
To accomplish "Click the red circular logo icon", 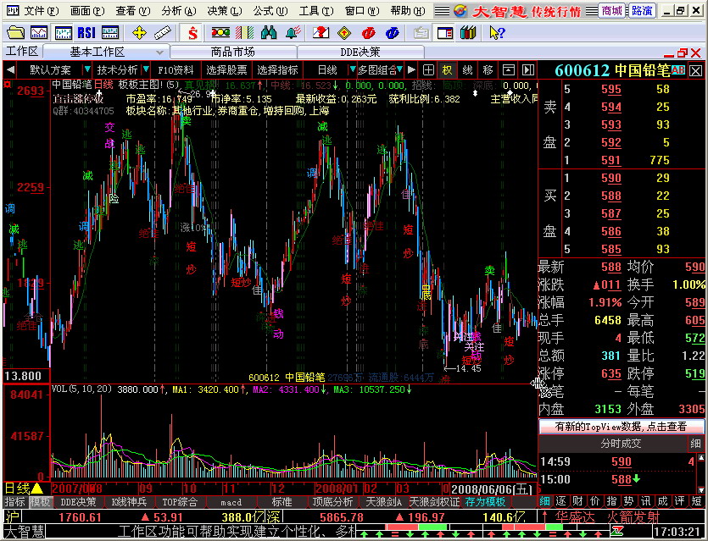I will point(369,32).
